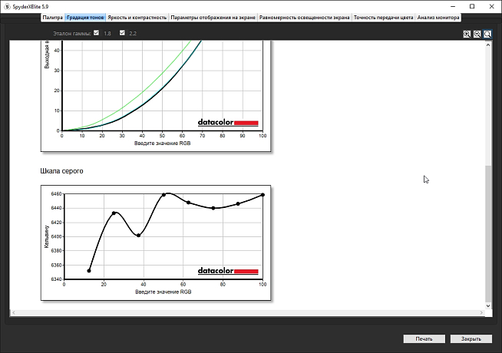The width and height of the screenshot is (502, 353).
Task: Click the vertical scrollbar thumb
Action: pos(488,230)
